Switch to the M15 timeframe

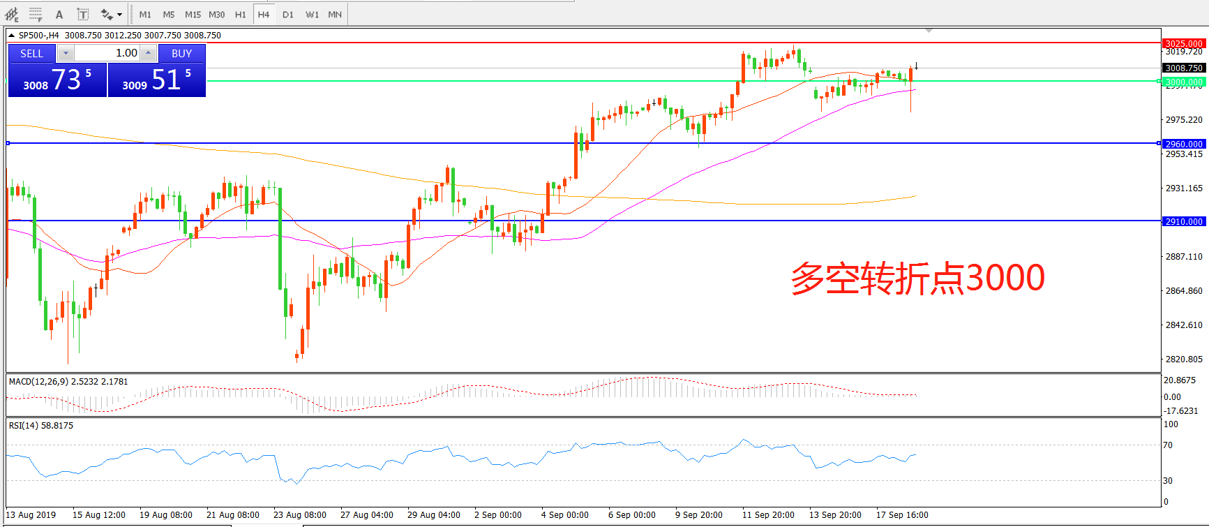(193, 15)
